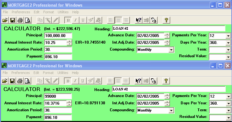Yellow question mark help icon, bottom window

click(166, 81)
